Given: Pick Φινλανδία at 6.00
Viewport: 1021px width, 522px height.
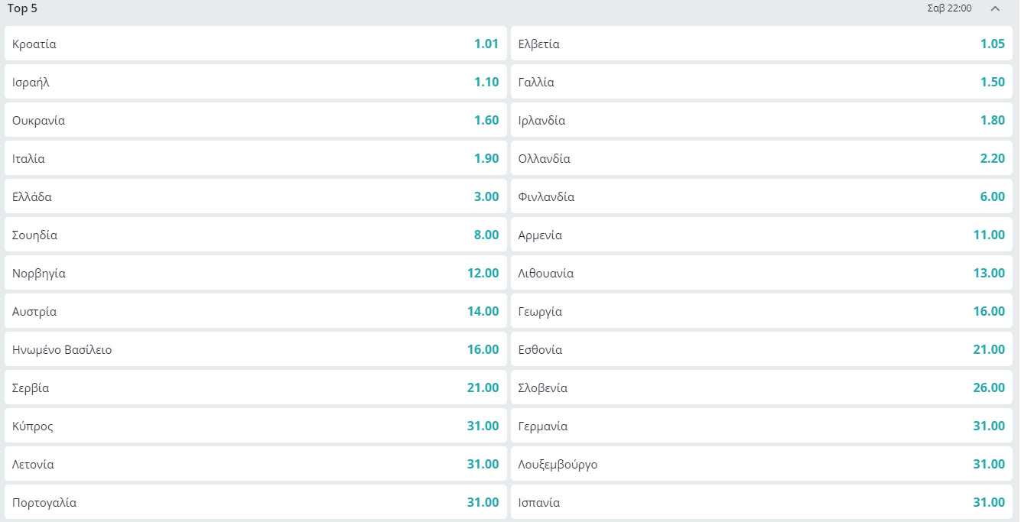Looking at the screenshot, I should point(762,196).
